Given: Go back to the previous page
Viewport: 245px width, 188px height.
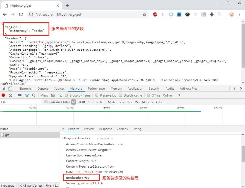Looking at the screenshot, I should point(5,14).
